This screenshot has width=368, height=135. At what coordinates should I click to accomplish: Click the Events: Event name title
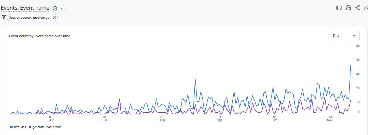pos(25,8)
